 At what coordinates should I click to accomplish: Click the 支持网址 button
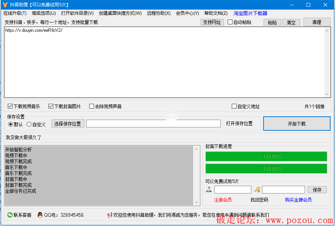pos(212,22)
